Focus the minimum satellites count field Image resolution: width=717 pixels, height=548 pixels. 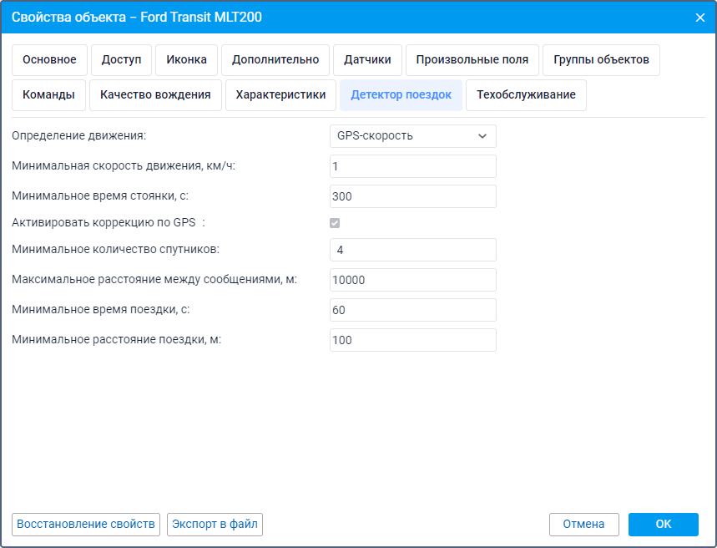[x=413, y=250]
